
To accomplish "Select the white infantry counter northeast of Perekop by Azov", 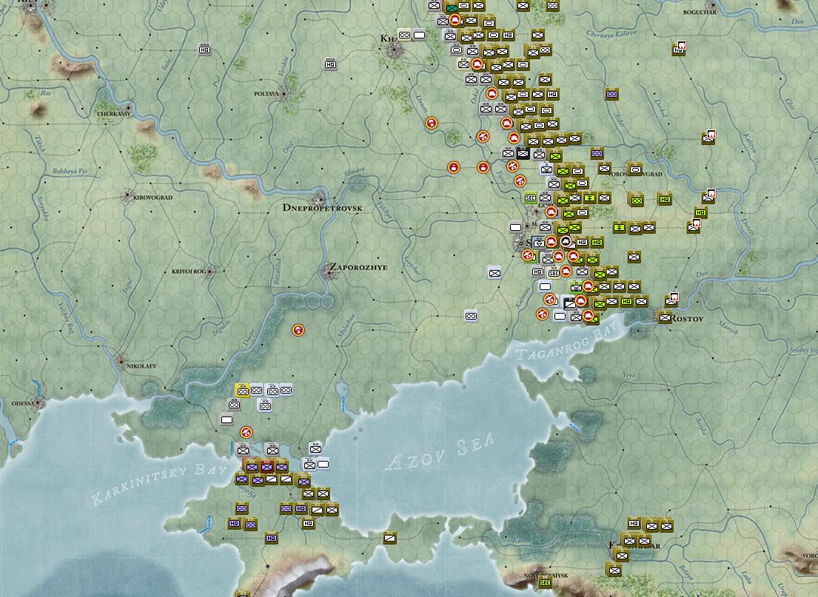I will 315,448.
